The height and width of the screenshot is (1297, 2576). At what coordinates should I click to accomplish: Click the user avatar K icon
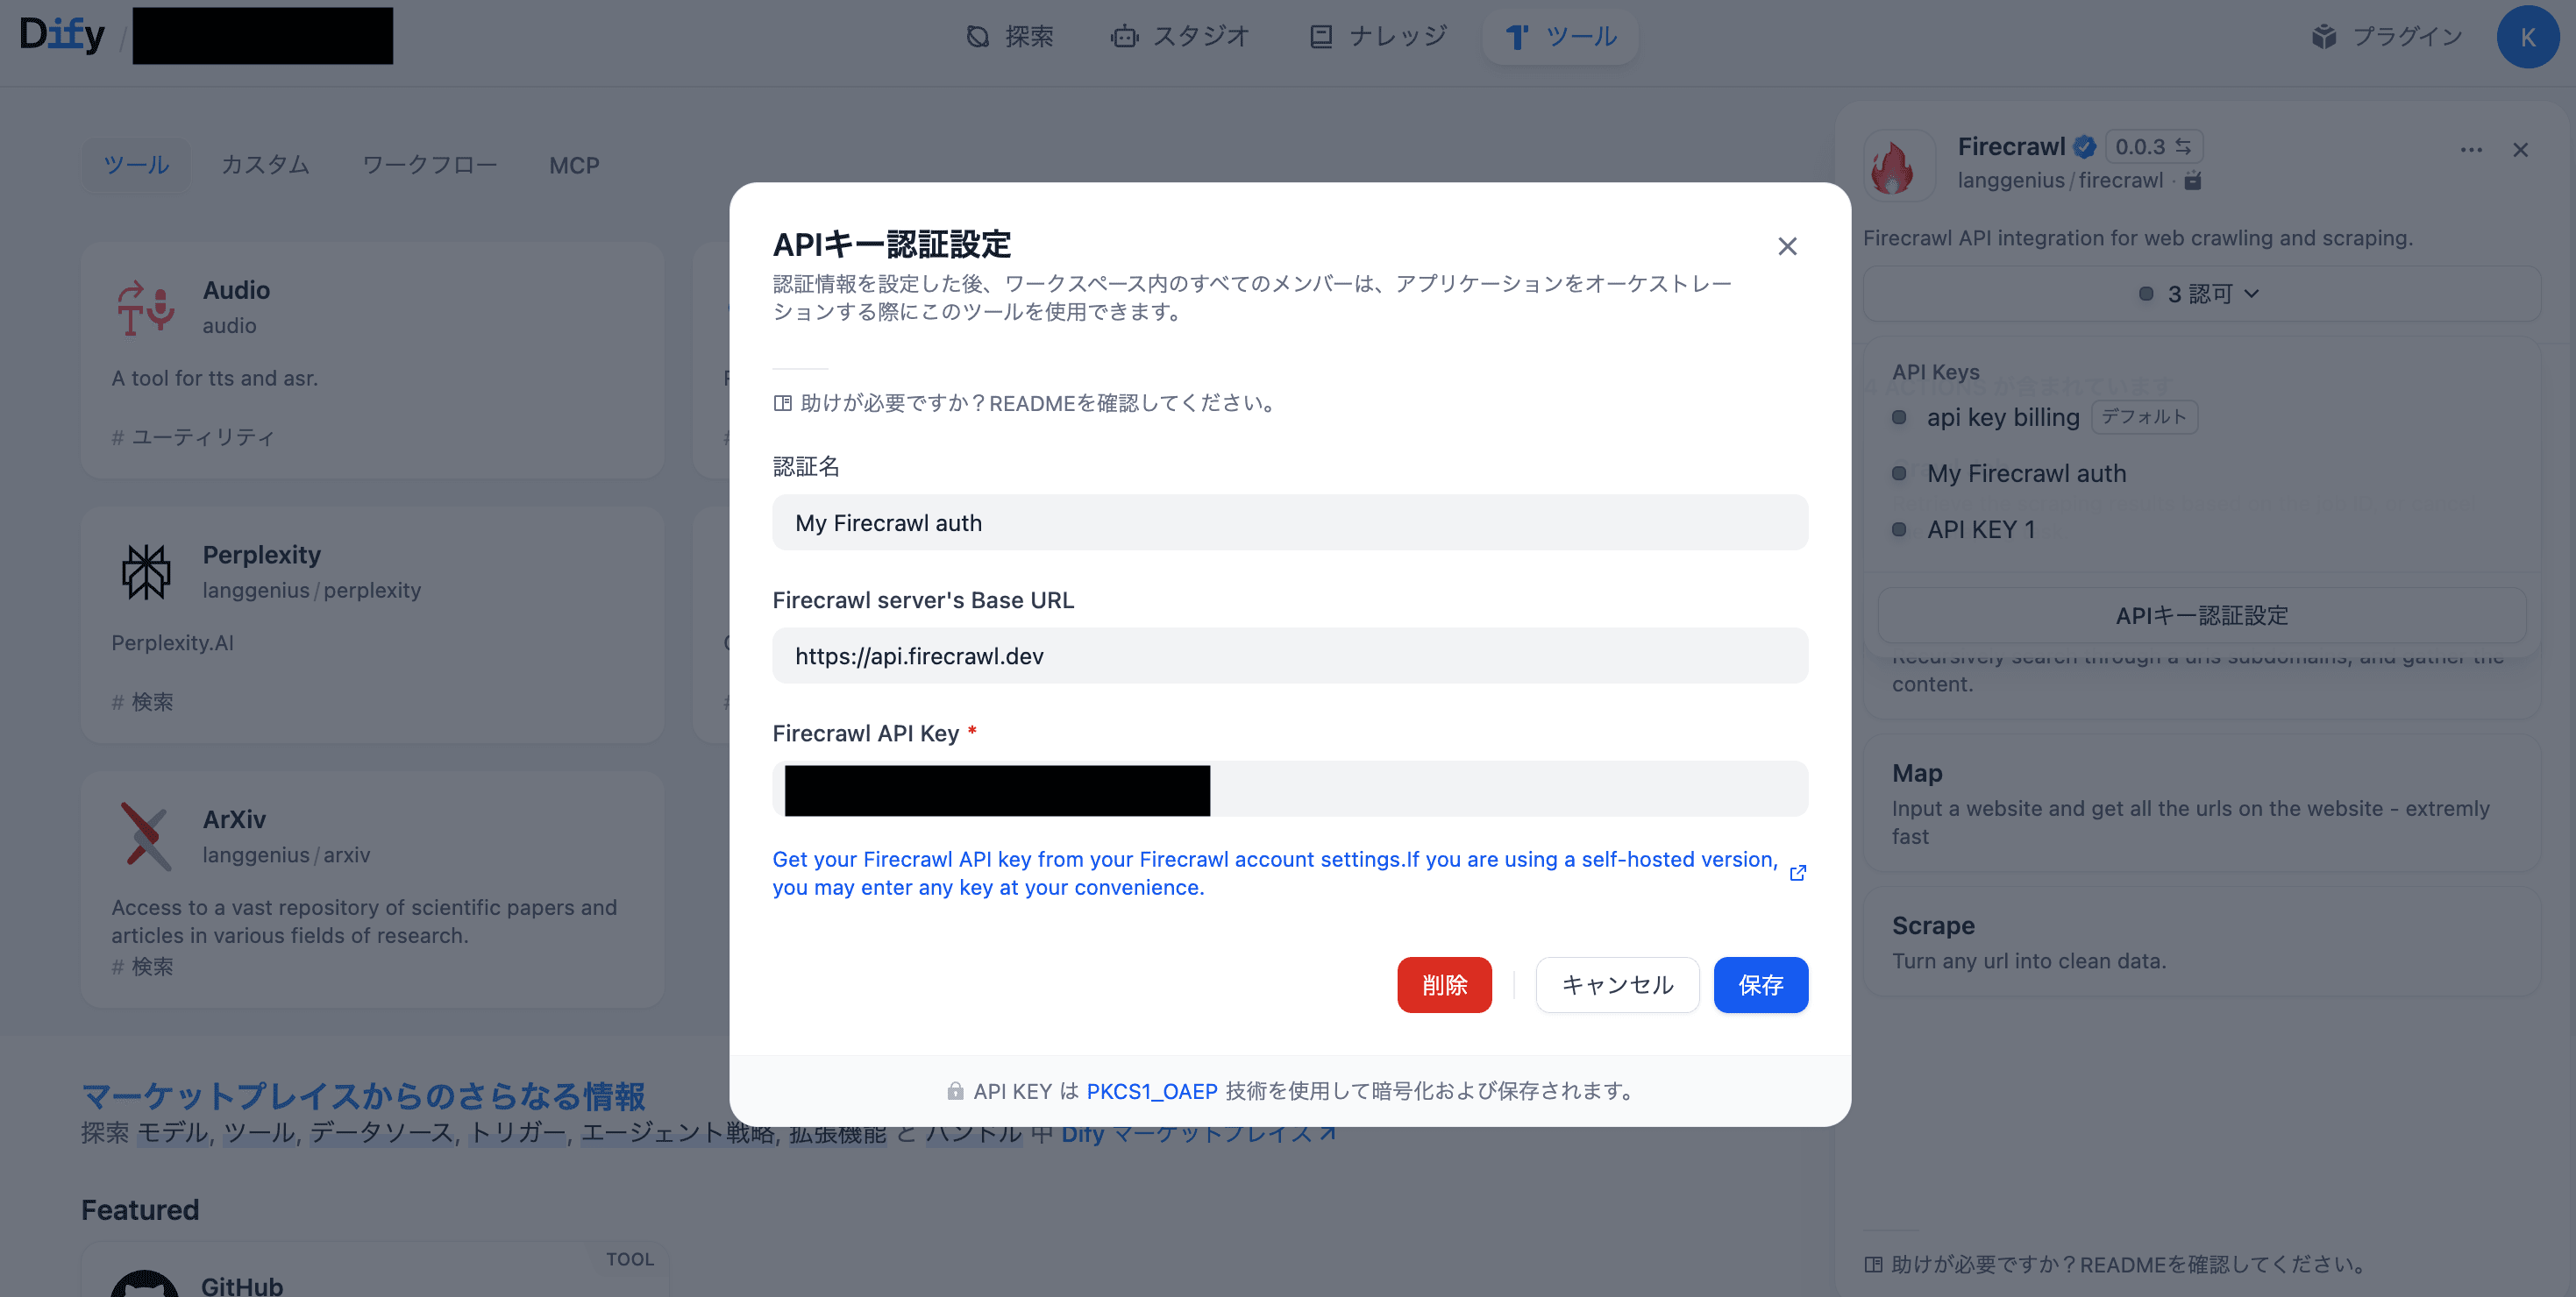click(2527, 37)
